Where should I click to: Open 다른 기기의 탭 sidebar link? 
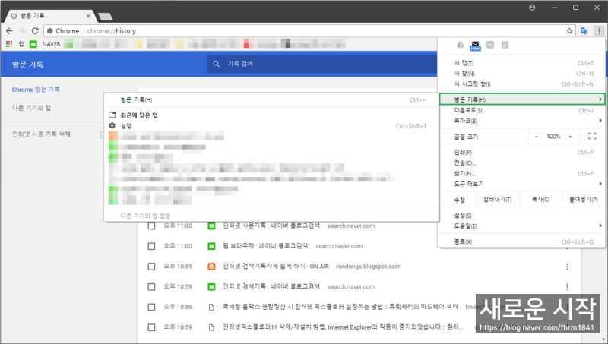(31, 108)
